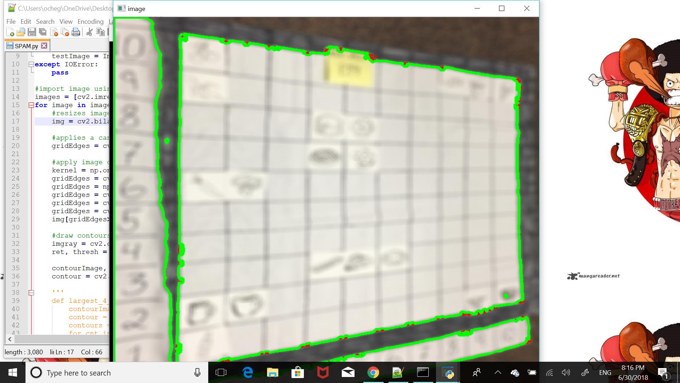Click the Edge browser taskbar icon
The height and width of the screenshot is (383, 680).
[x=248, y=372]
